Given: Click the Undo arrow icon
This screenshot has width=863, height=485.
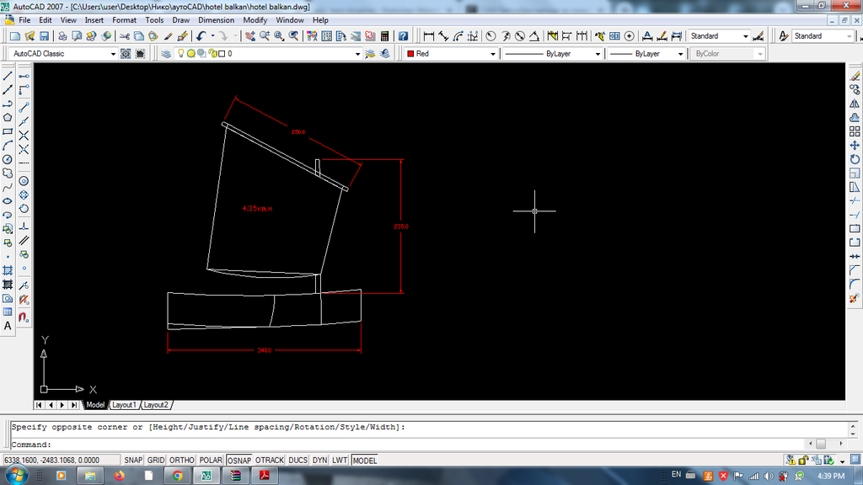Looking at the screenshot, I should [x=201, y=36].
